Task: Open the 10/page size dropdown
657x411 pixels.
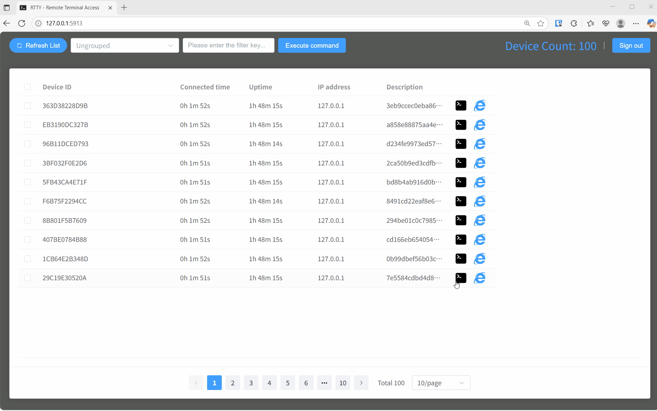Action: [x=441, y=383]
